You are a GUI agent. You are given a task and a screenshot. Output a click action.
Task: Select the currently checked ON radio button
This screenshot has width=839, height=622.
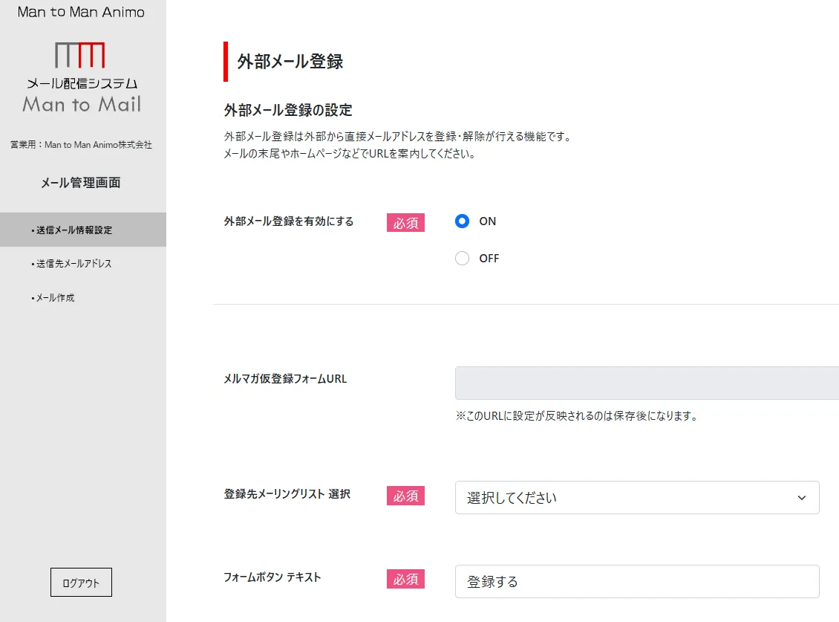point(462,221)
